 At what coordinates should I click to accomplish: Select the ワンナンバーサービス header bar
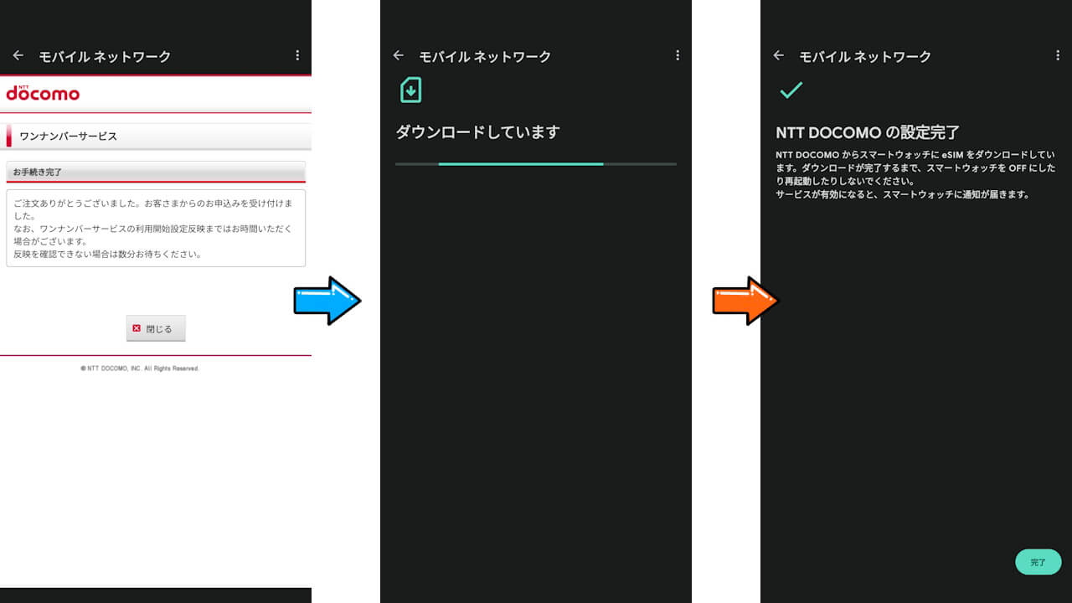point(157,136)
